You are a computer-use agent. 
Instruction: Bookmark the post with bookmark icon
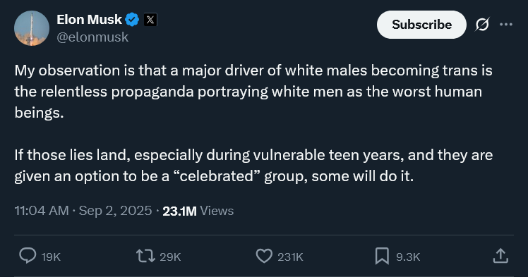click(x=382, y=256)
